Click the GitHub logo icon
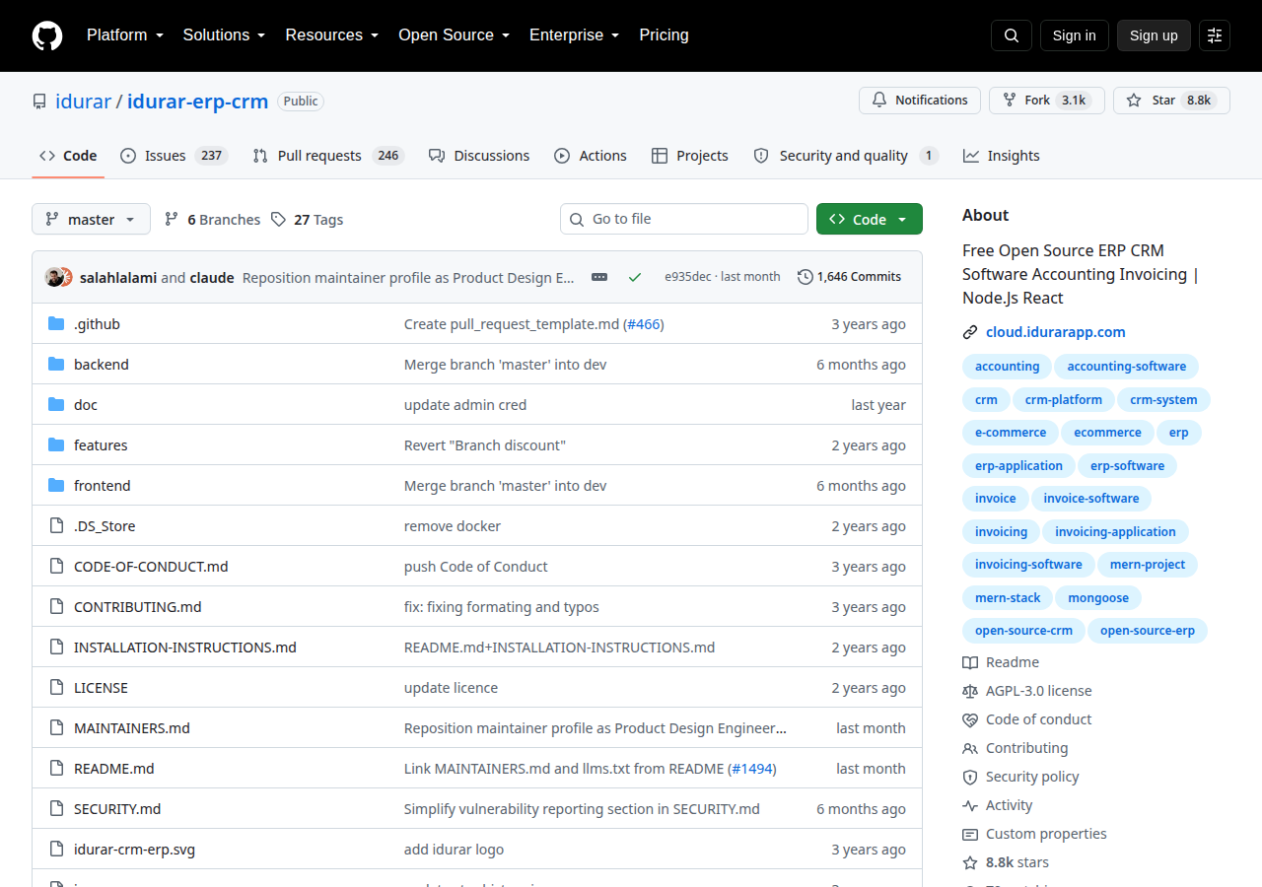 pyautogui.click(x=47, y=35)
